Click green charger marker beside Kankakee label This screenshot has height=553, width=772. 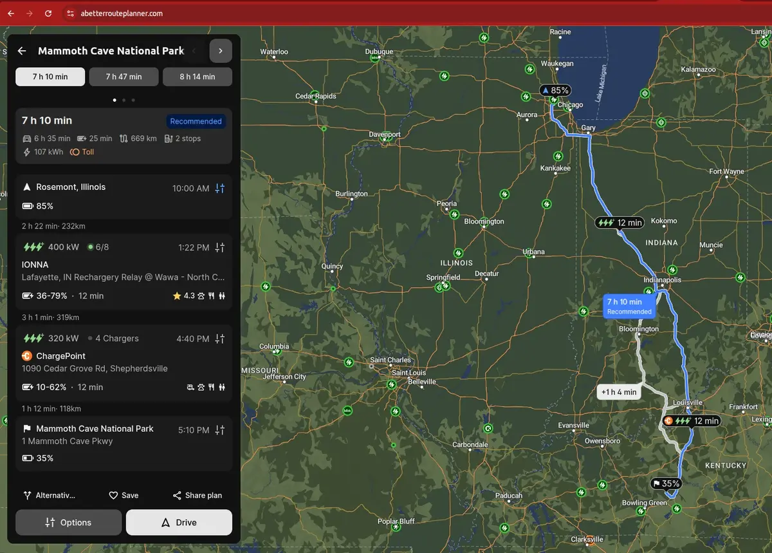coord(558,156)
